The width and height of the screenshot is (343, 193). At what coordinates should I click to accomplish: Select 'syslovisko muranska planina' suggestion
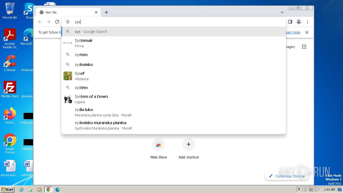pos(174,125)
